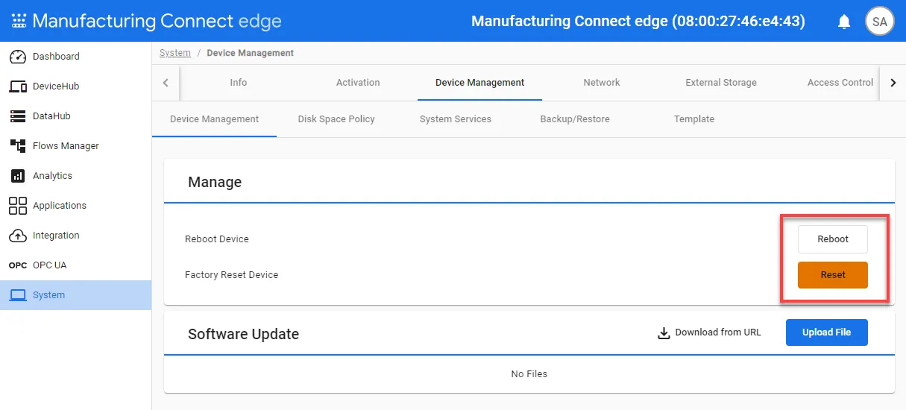
Task: Open the SA user avatar menu
Action: click(880, 22)
